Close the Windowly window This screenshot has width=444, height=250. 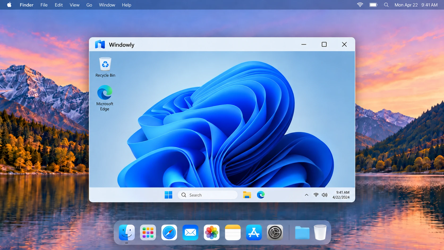(x=344, y=44)
